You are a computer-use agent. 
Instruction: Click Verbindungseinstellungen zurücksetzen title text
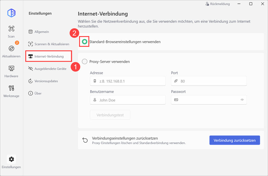click(125, 138)
